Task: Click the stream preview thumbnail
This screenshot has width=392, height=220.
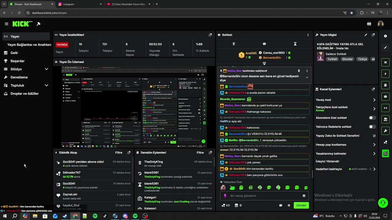Action: click(134, 107)
